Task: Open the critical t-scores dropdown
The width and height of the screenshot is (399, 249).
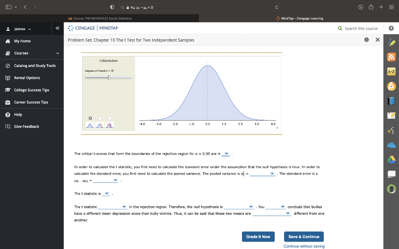Action: point(226,154)
